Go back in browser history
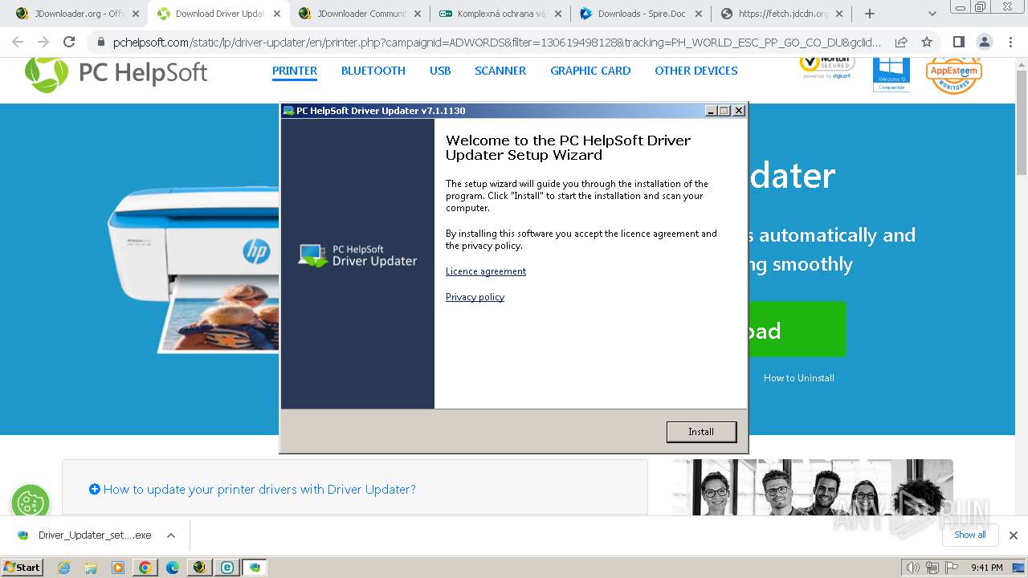The height and width of the screenshot is (578, 1028). pos(18,42)
